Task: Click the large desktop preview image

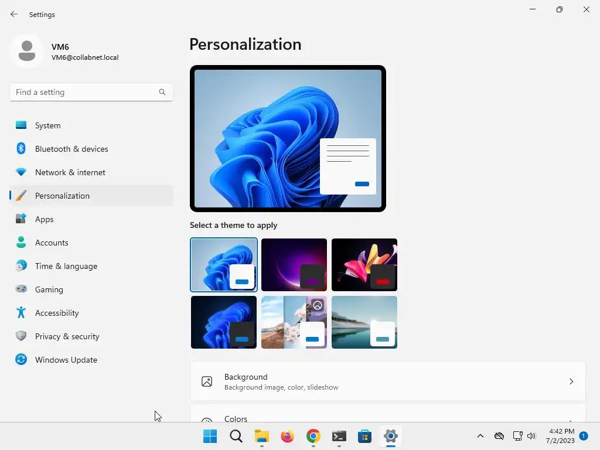Action: 288,138
